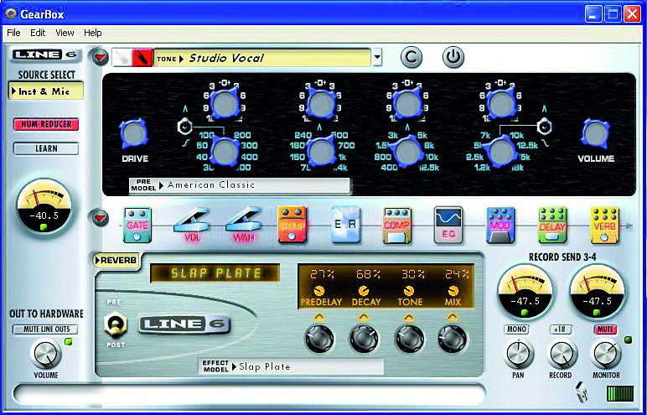Expand the Reverb panel selector tab
The image size is (647, 415).
(x=117, y=261)
